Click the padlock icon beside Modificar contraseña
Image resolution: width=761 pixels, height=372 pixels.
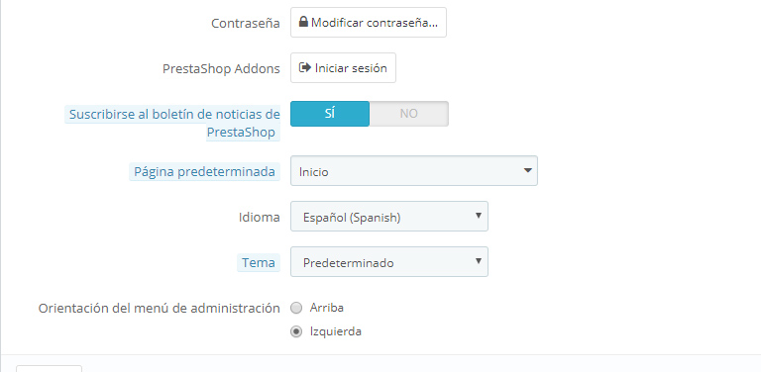[303, 22]
